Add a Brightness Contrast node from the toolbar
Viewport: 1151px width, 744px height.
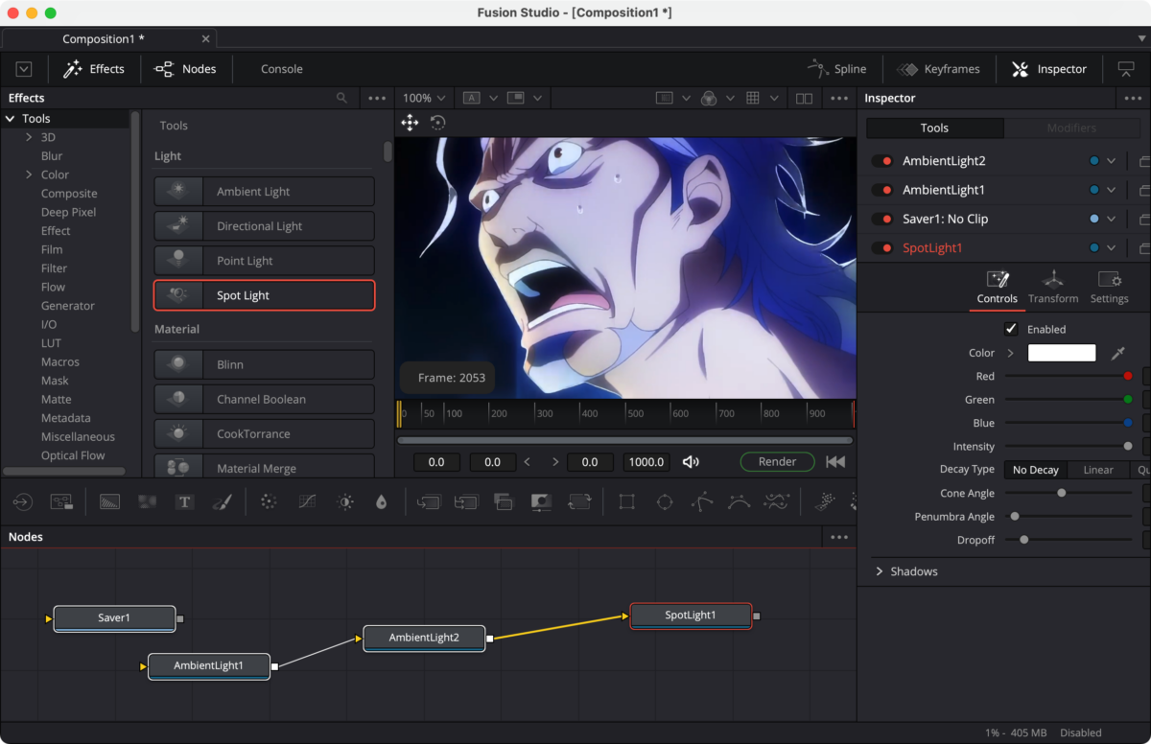click(x=345, y=501)
